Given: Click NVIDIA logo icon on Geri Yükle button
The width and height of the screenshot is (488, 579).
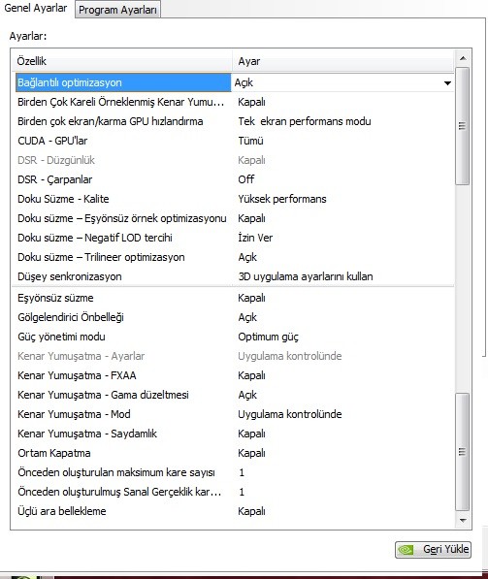Looking at the screenshot, I should point(407,550).
